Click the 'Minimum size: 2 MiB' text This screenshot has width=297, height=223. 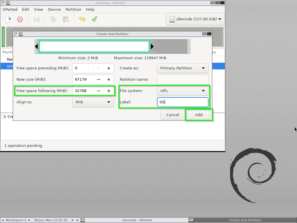[x=78, y=58]
